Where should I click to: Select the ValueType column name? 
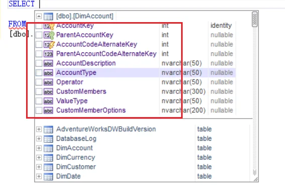(72, 101)
